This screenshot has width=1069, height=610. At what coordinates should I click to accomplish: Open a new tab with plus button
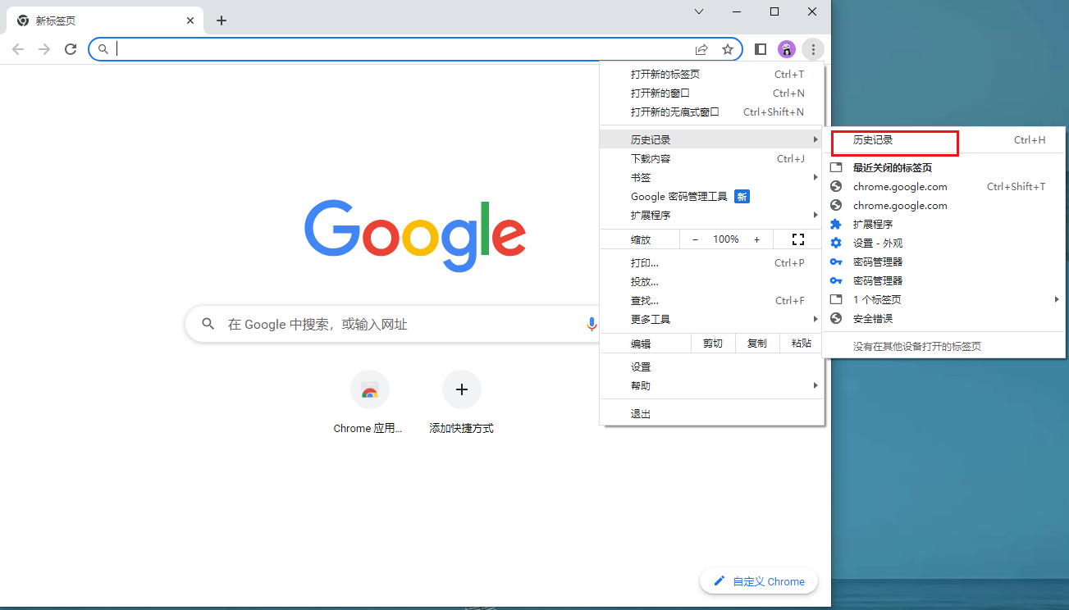pyautogui.click(x=222, y=20)
